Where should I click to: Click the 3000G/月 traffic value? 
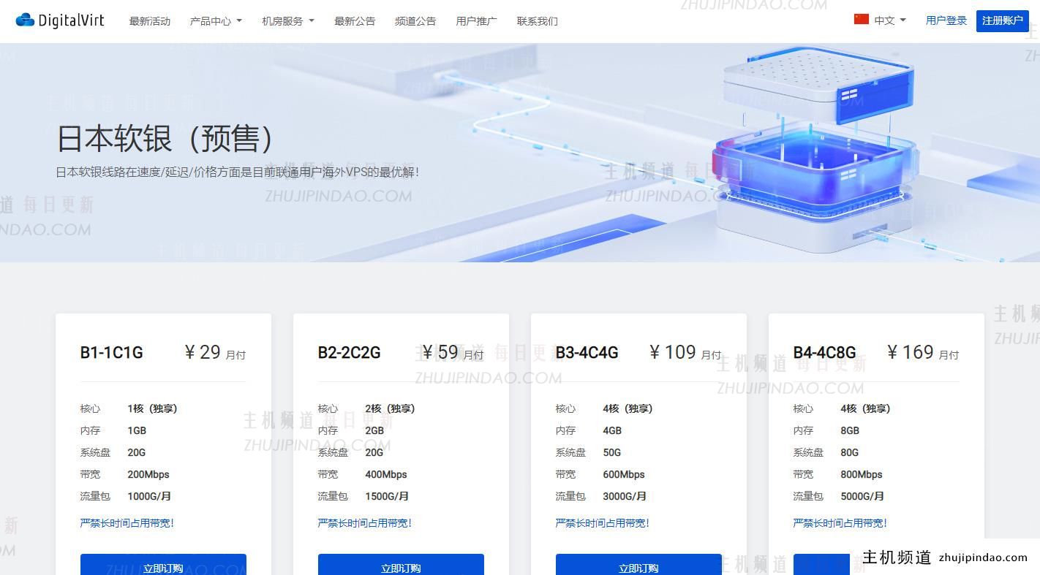(x=625, y=496)
